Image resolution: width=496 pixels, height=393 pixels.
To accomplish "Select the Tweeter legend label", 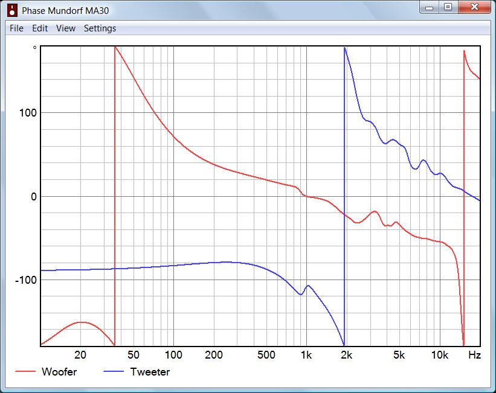I will point(150,372).
